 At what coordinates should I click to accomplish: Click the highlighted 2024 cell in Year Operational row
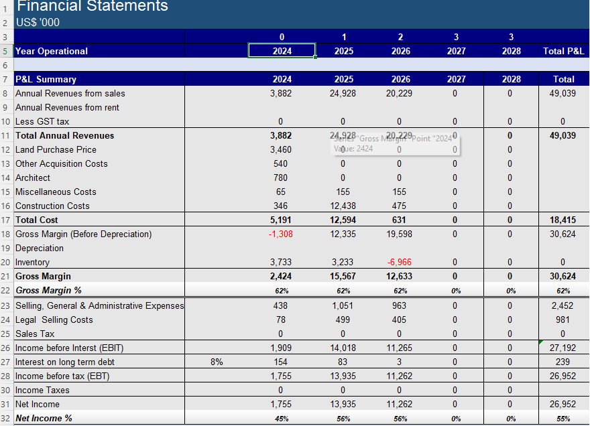[x=282, y=51]
